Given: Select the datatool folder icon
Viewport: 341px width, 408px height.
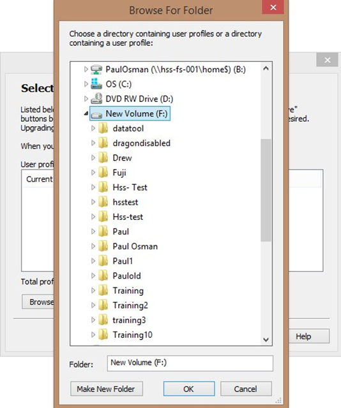Looking at the screenshot, I should (103, 128).
